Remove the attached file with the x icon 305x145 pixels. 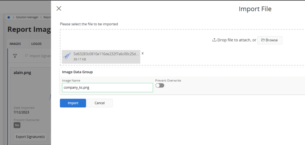142,53
